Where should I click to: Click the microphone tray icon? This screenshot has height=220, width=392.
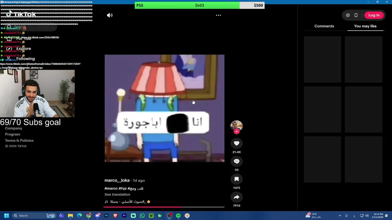(346, 216)
